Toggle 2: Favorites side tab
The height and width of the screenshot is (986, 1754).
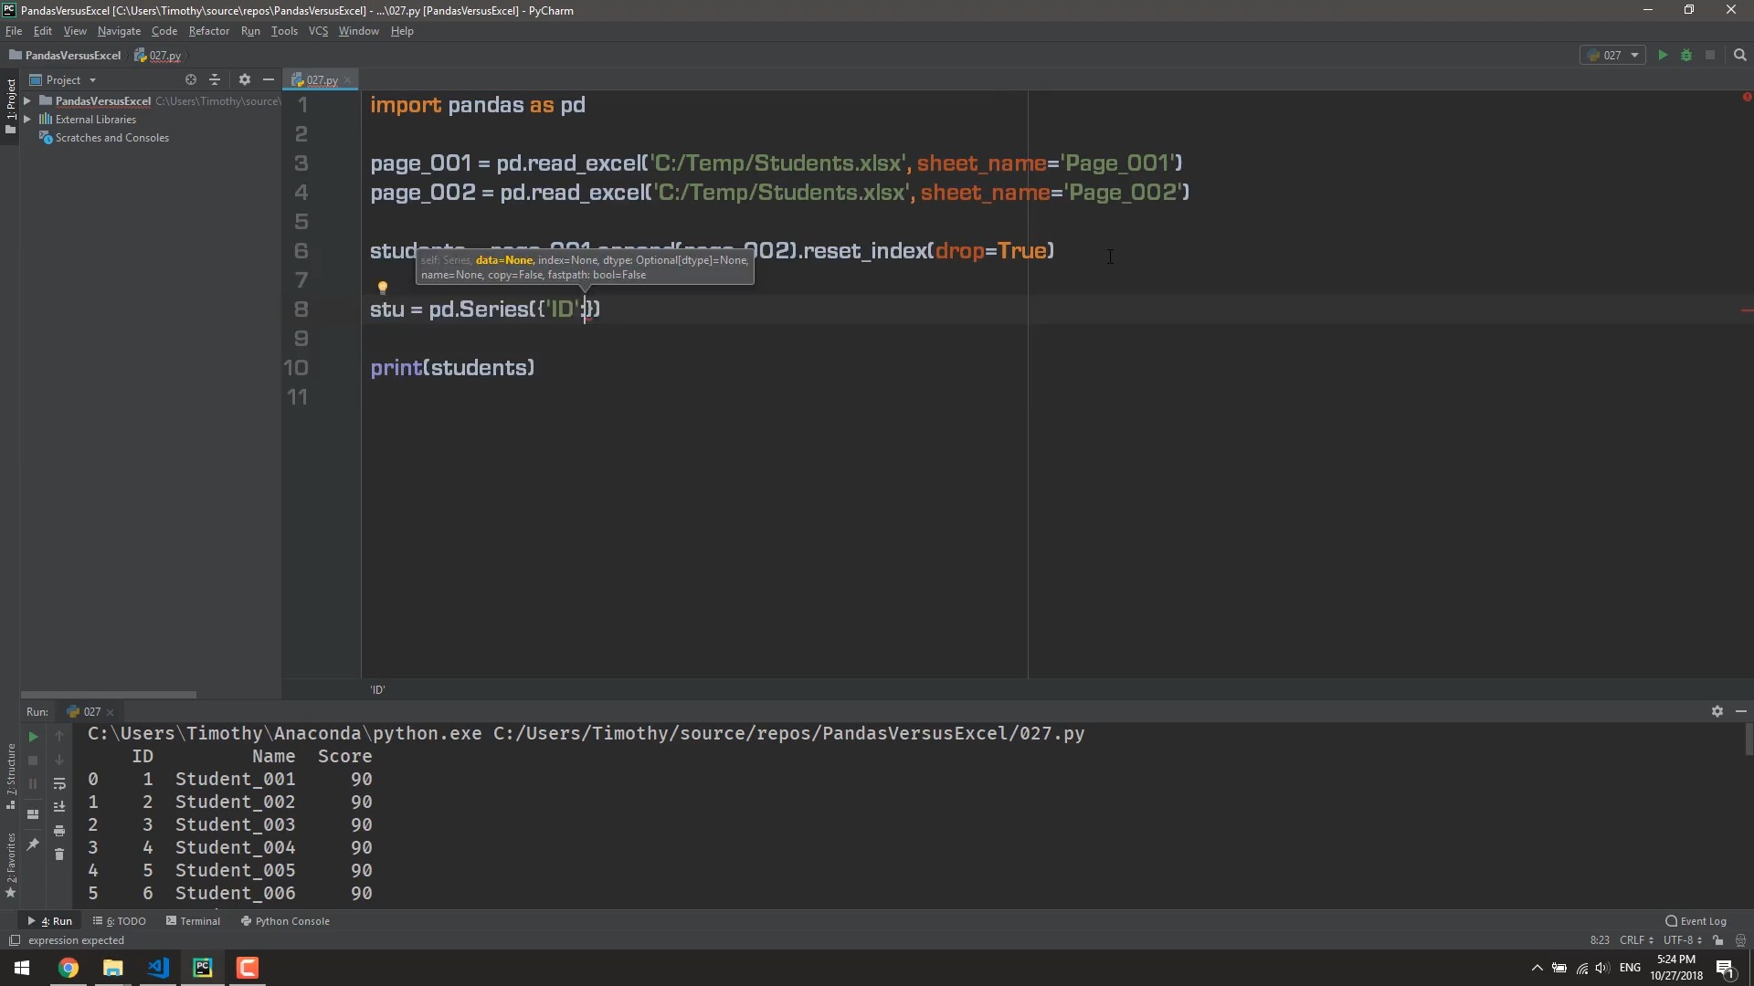point(10,865)
